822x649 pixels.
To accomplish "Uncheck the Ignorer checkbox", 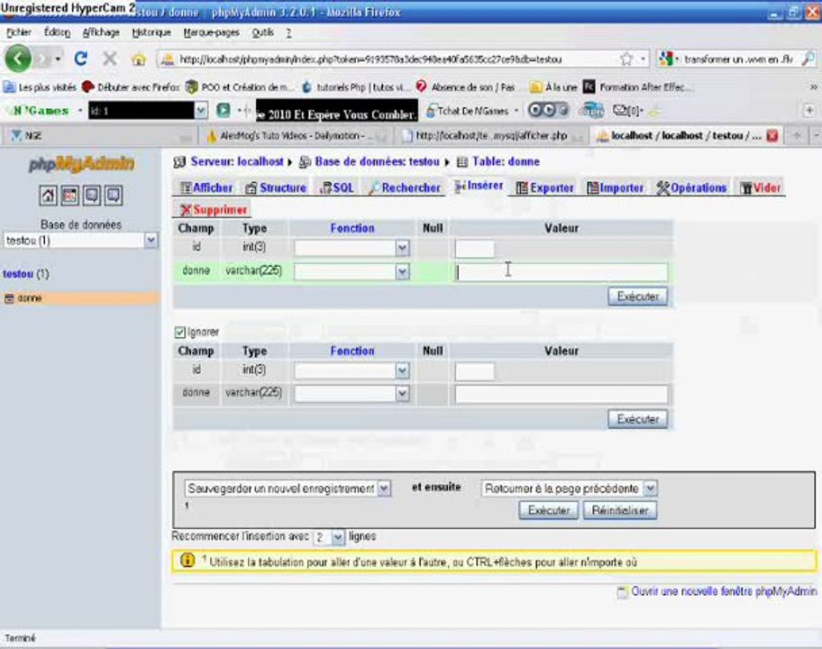I will [x=180, y=332].
